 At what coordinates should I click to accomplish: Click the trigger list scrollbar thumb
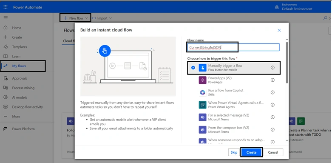[x=287, y=63]
